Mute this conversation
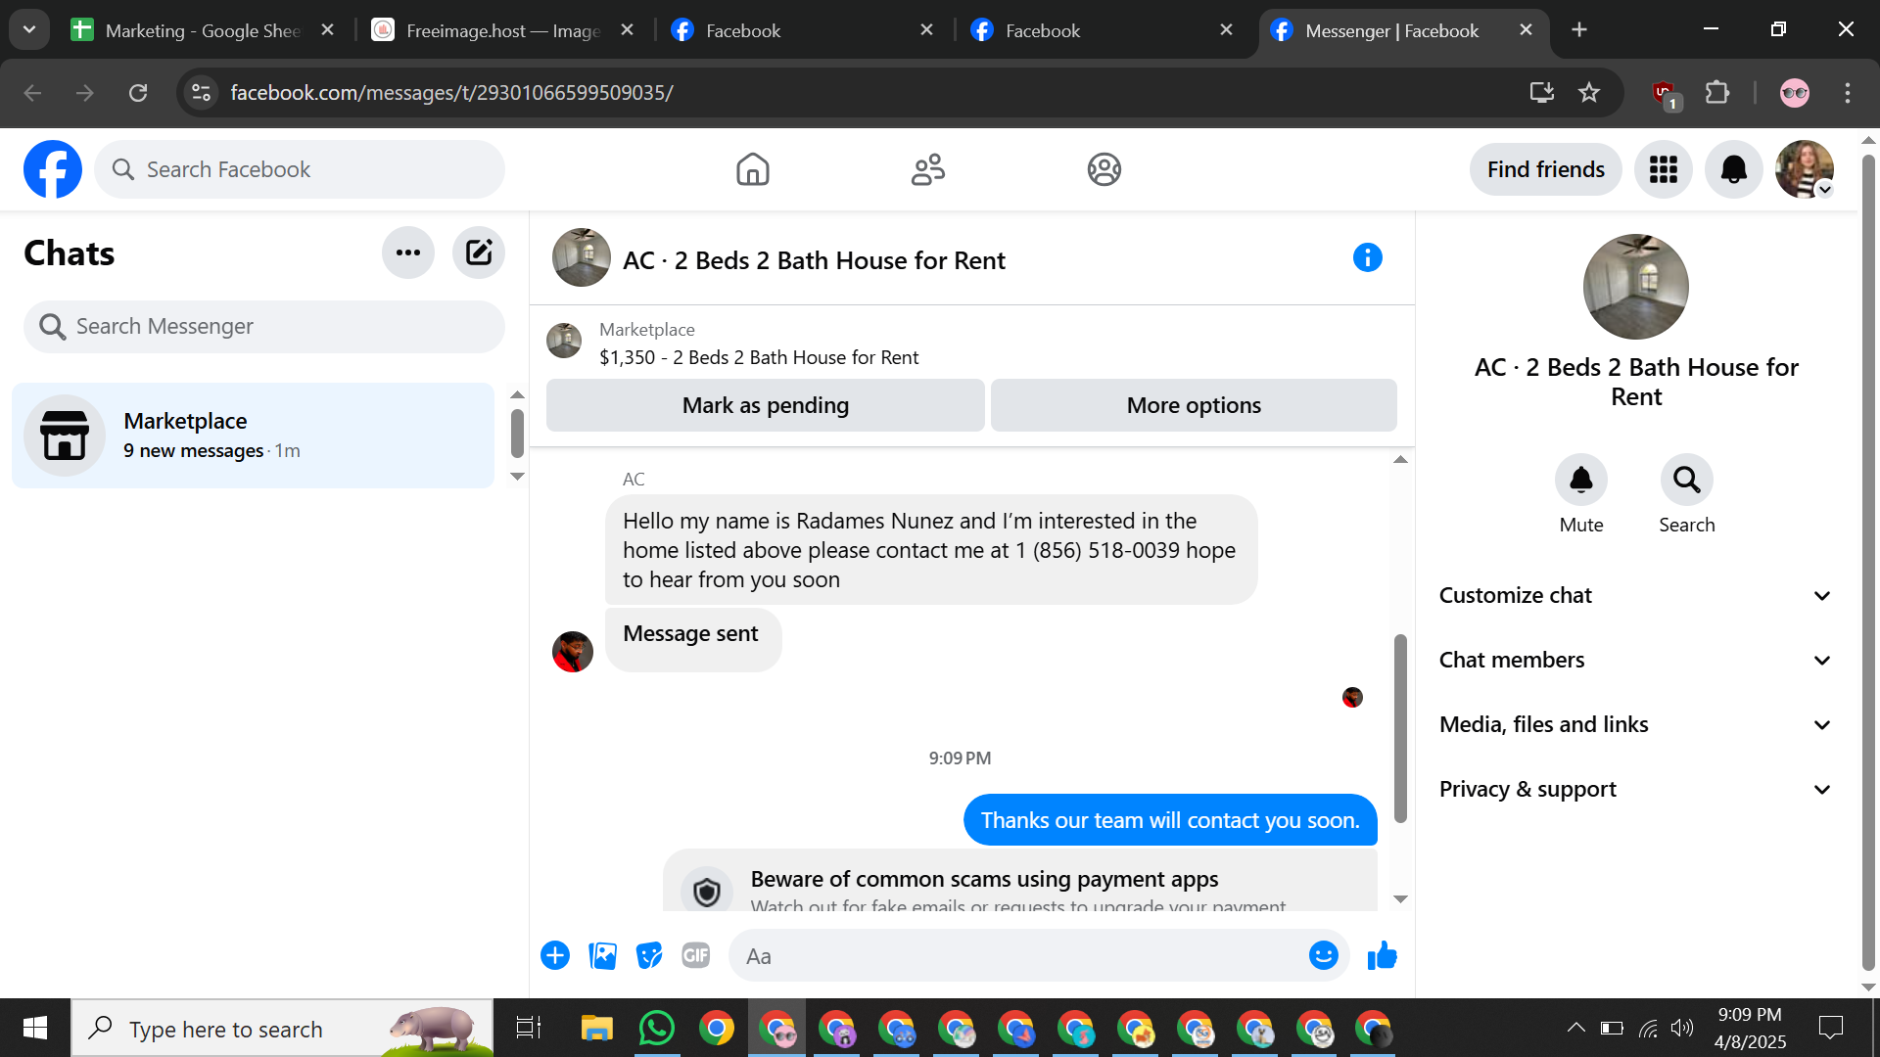1880x1057 pixels. pos(1580,481)
